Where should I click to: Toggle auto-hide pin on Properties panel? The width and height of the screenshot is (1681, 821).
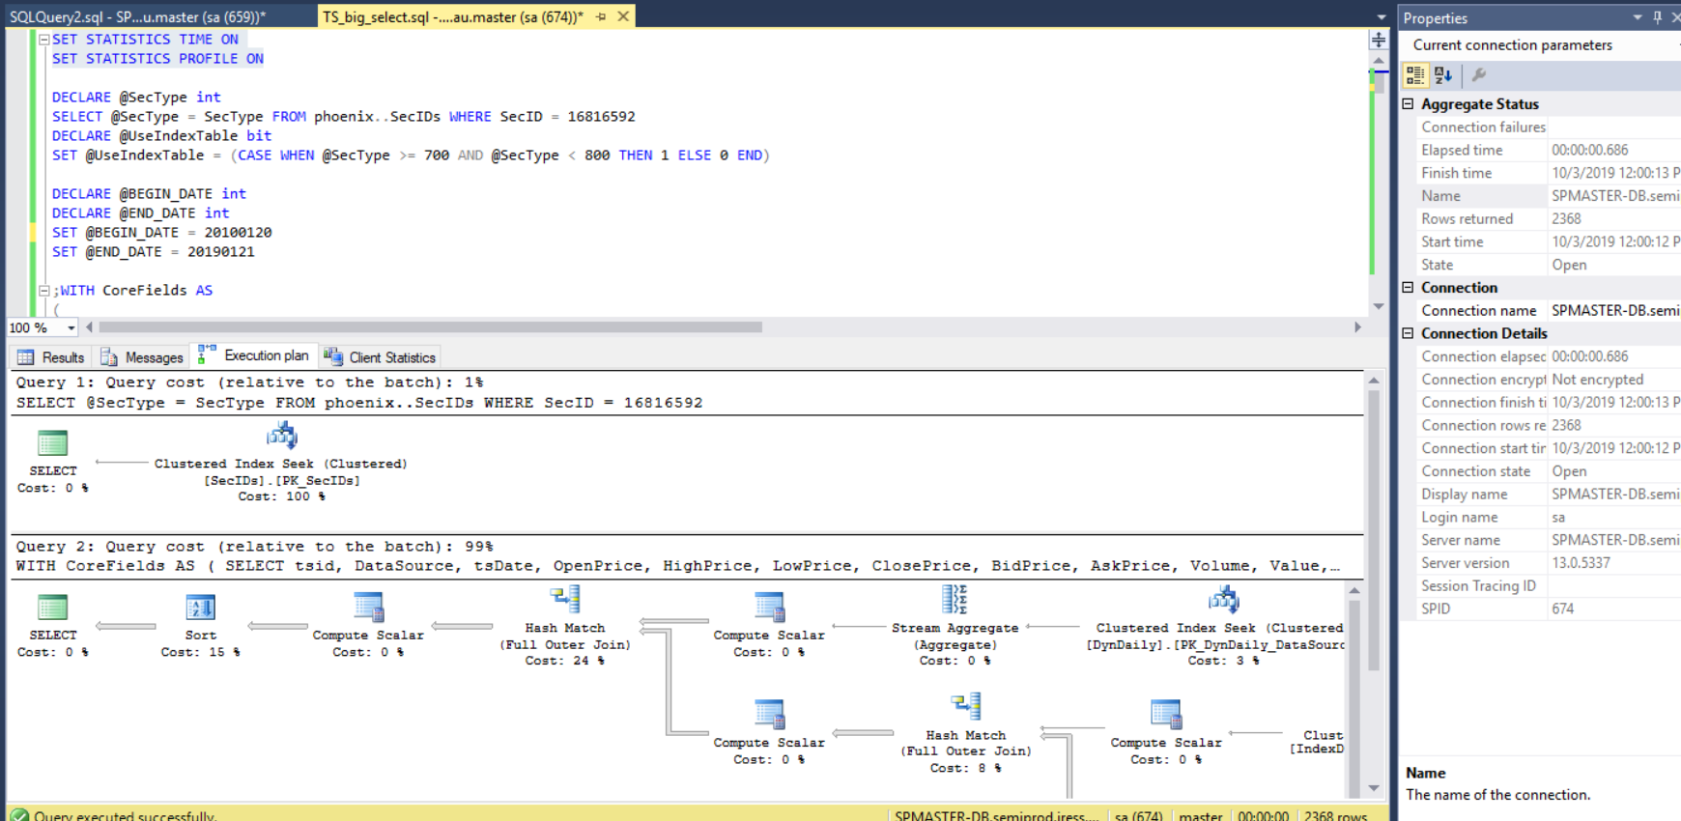click(1658, 17)
